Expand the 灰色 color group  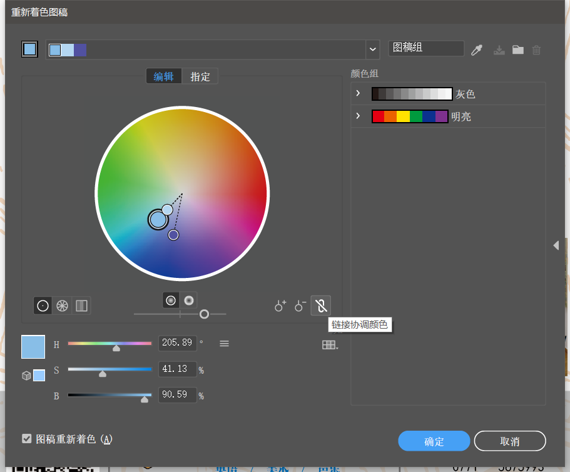[358, 93]
